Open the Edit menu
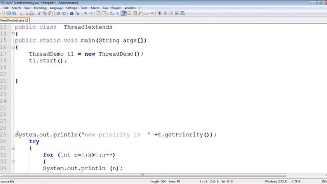This screenshot has height=184, width=327. [6, 8]
